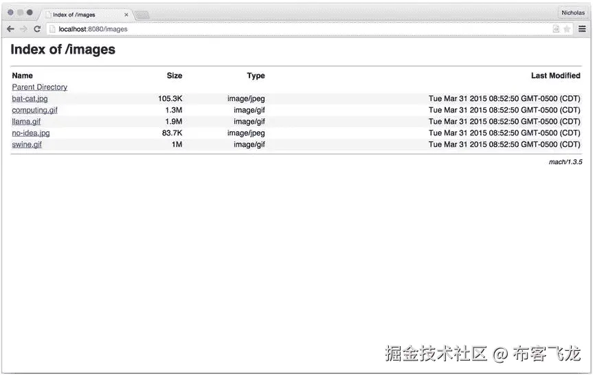Click image/jpeg type in bat-cat.jpg row
The width and height of the screenshot is (593, 375).
[246, 99]
